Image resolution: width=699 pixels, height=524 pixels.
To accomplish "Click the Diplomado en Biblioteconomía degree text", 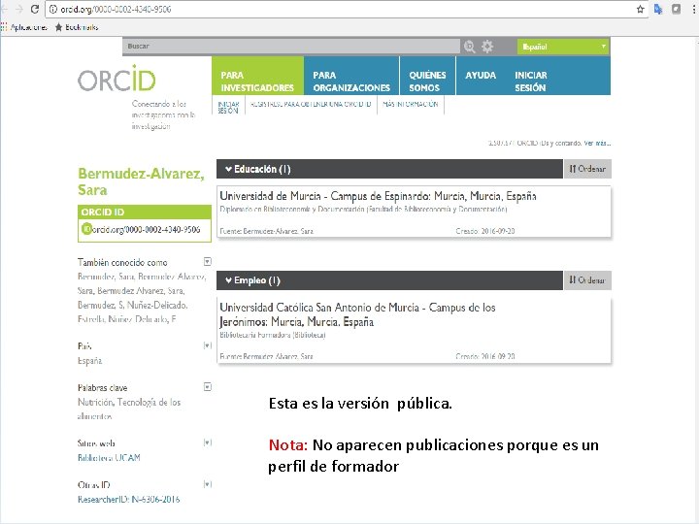I will pos(363,209).
